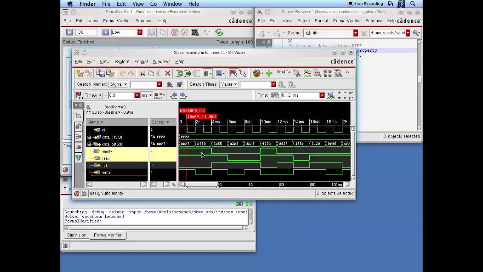The image size is (483, 272).
Task: Click the TimeA = 0.9ms cursor marker
Action: (202, 116)
